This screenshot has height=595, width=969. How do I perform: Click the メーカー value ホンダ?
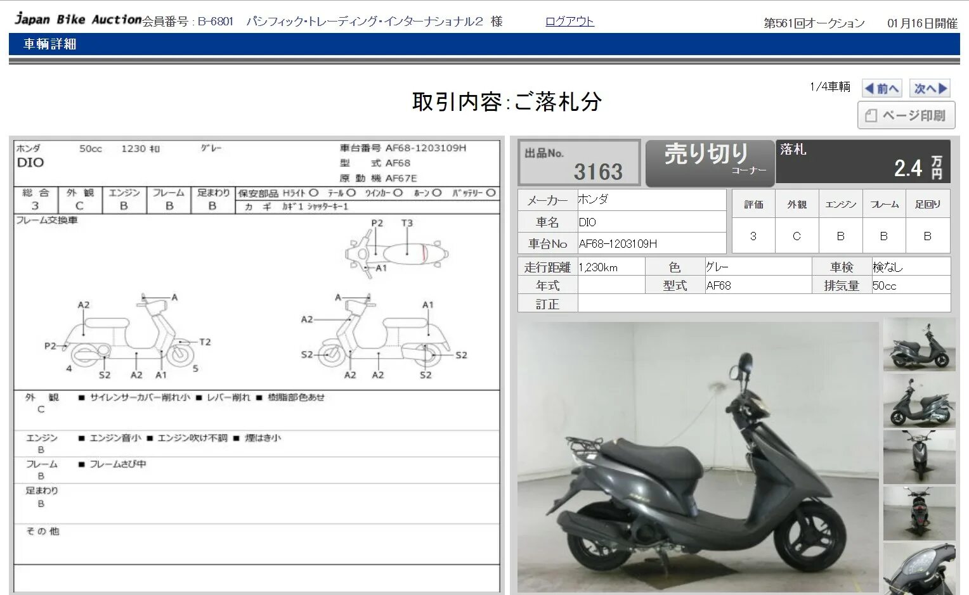592,199
